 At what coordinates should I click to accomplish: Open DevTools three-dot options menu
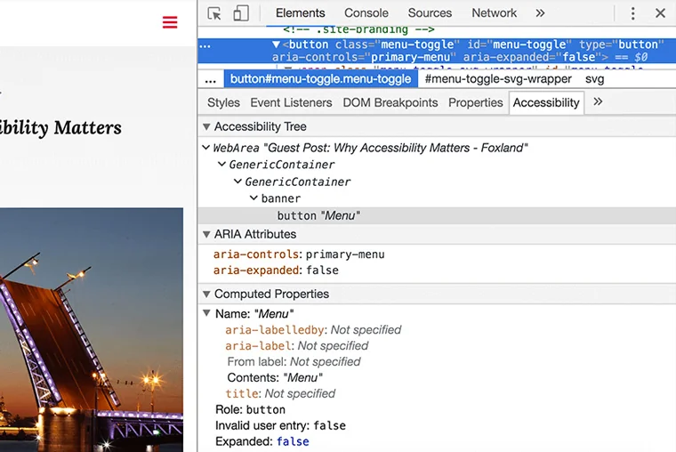pos(632,13)
